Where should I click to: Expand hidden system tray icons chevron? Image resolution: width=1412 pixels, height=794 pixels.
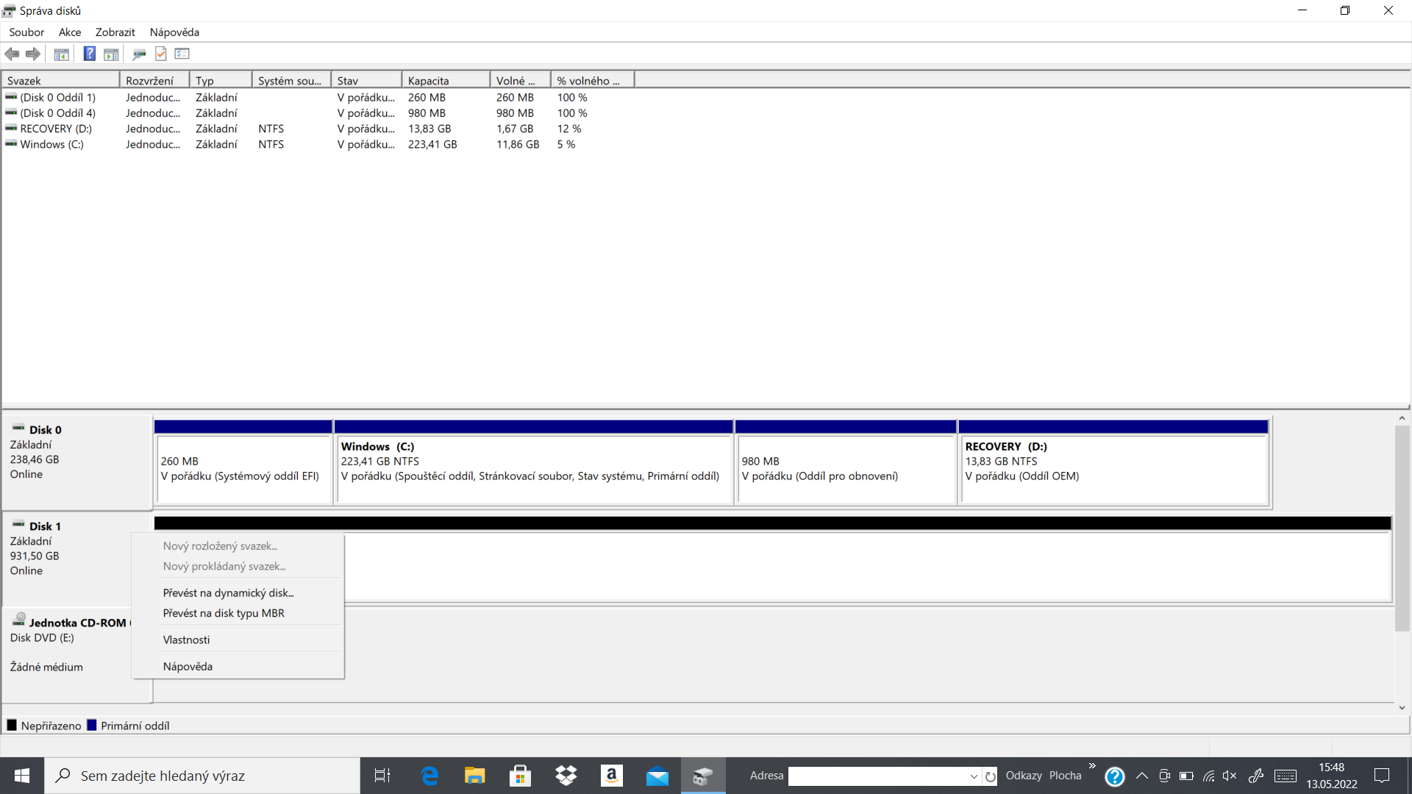[1142, 776]
